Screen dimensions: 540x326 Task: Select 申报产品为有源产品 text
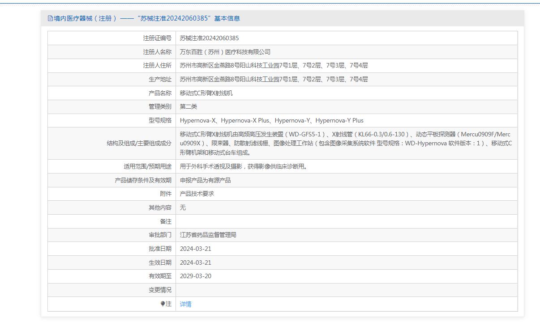[205, 180]
